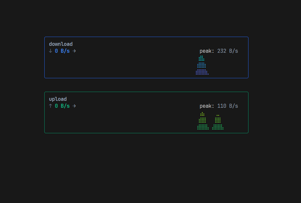Select the blue 0 B/s download speed value
This screenshot has width=301, height=203.
62,51
